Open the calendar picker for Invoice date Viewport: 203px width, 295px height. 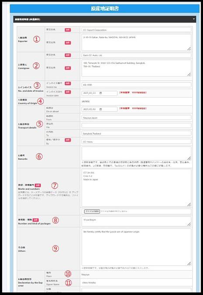101,93
